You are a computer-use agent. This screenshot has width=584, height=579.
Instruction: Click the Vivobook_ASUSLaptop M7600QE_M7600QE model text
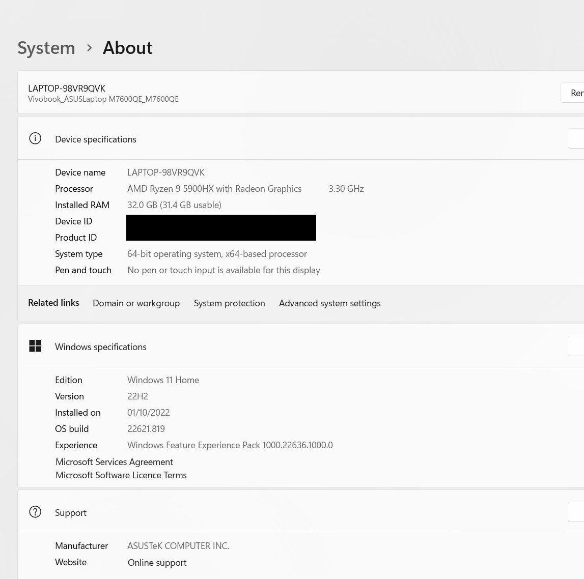[x=103, y=99]
